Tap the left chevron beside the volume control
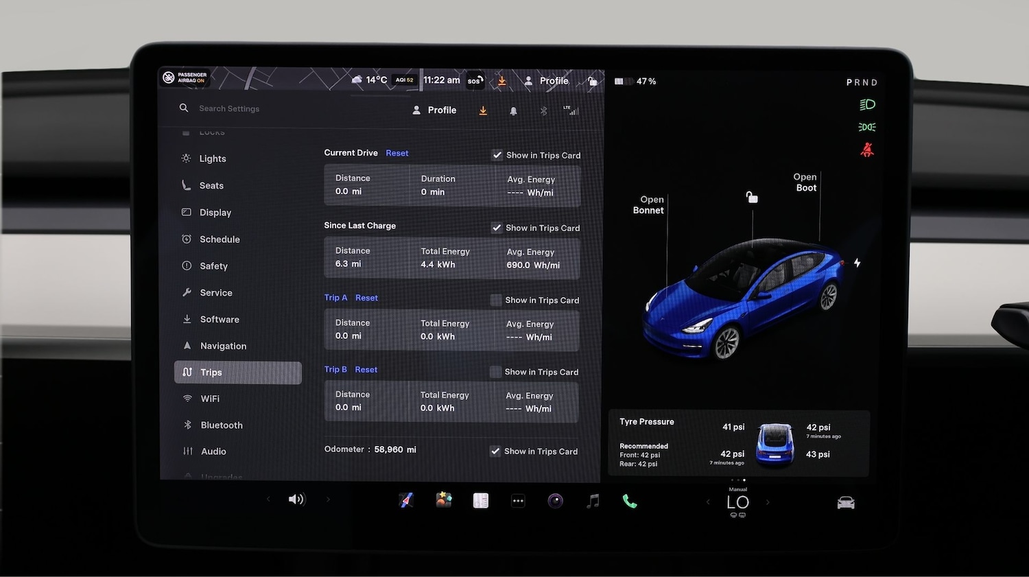The height and width of the screenshot is (577, 1029). 268,499
